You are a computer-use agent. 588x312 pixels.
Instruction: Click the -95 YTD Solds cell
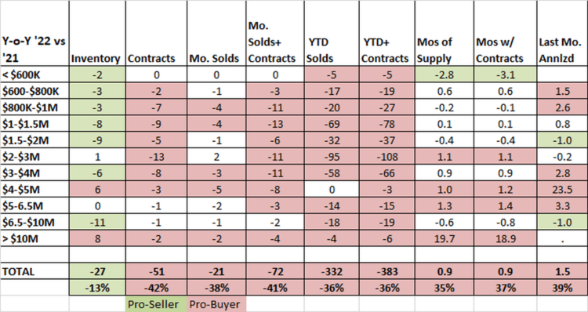pyautogui.click(x=331, y=156)
